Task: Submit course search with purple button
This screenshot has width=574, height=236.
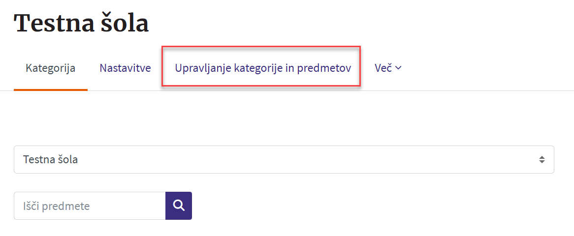Action: [x=178, y=206]
